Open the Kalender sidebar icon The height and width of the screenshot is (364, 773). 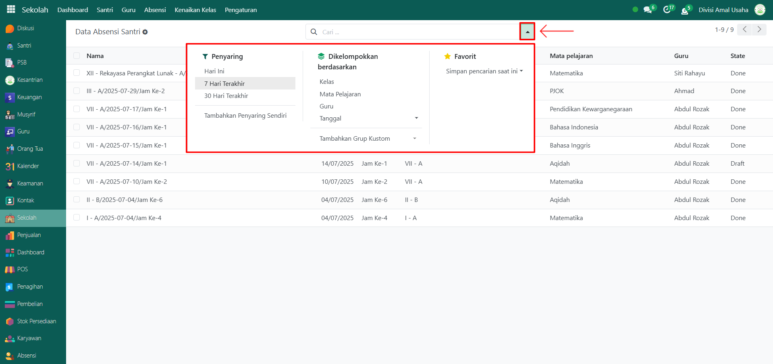[x=10, y=166]
